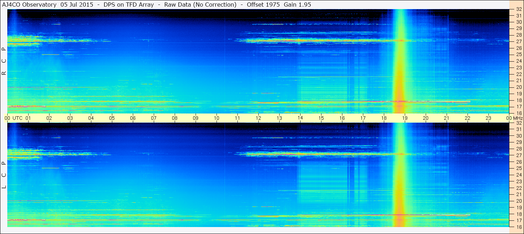Viewport: 524px width, 234px height.
Task: Click the 30 MHz label on RCP scale
Action: [518, 22]
